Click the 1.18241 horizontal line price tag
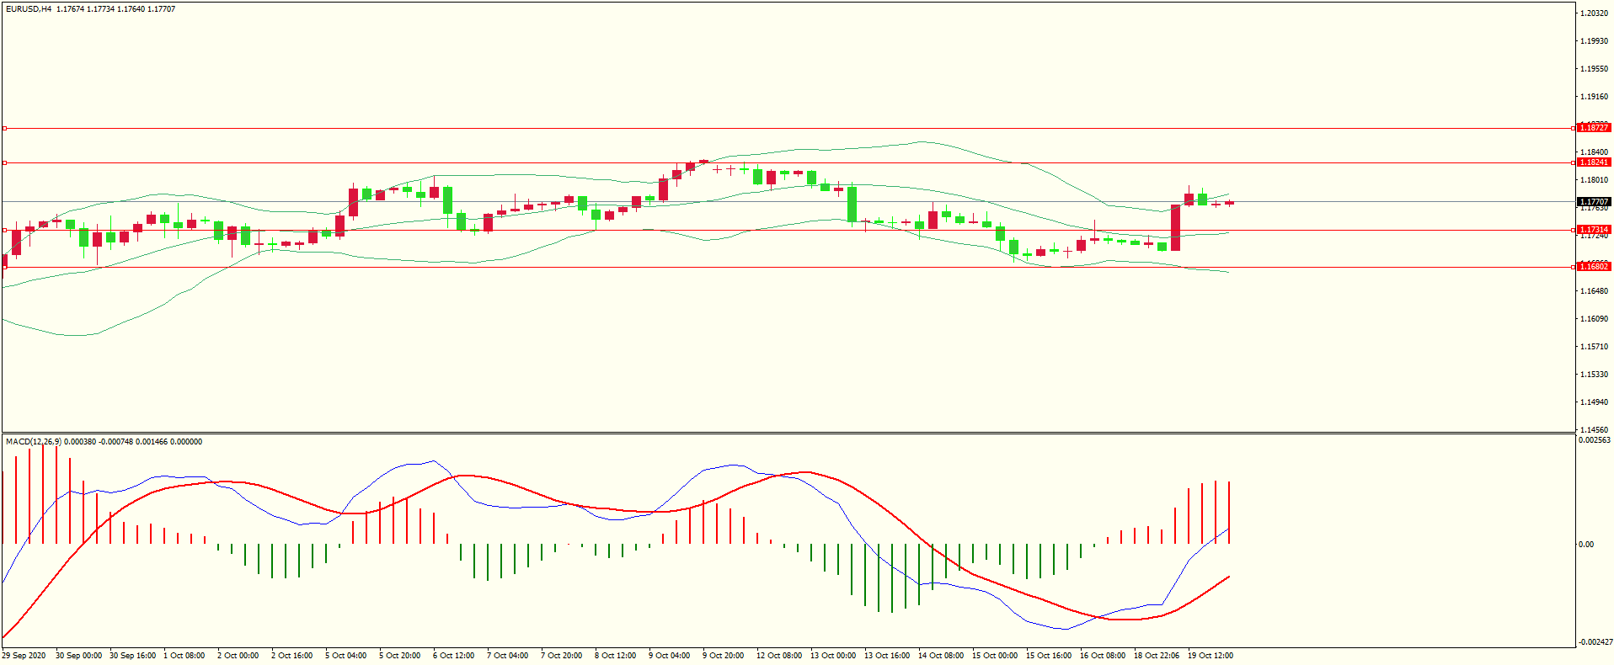Screen dimensions: 1614x665 pyautogui.click(x=1593, y=162)
